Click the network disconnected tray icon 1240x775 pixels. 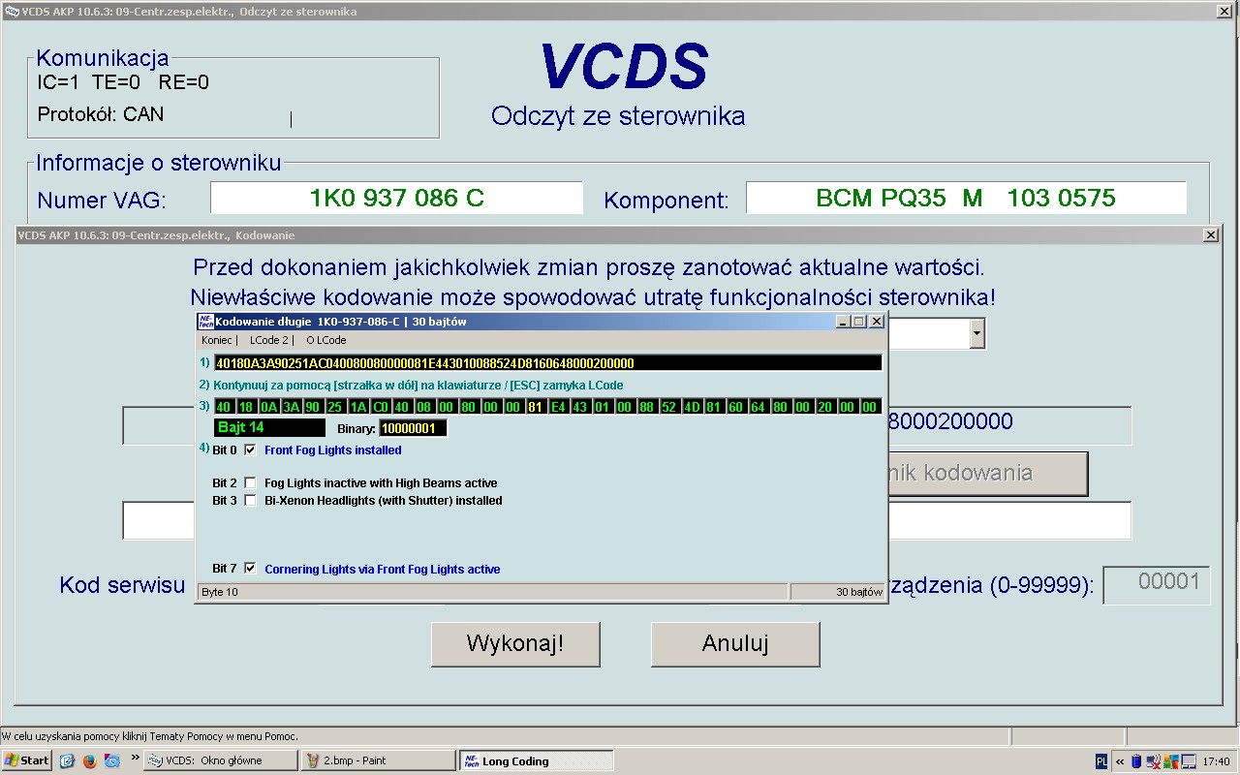[1154, 761]
